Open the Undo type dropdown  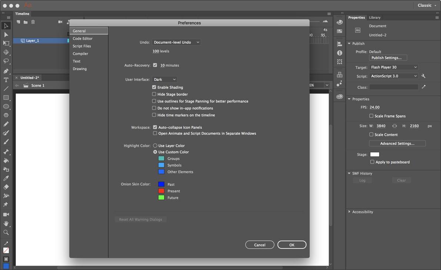[176, 42]
